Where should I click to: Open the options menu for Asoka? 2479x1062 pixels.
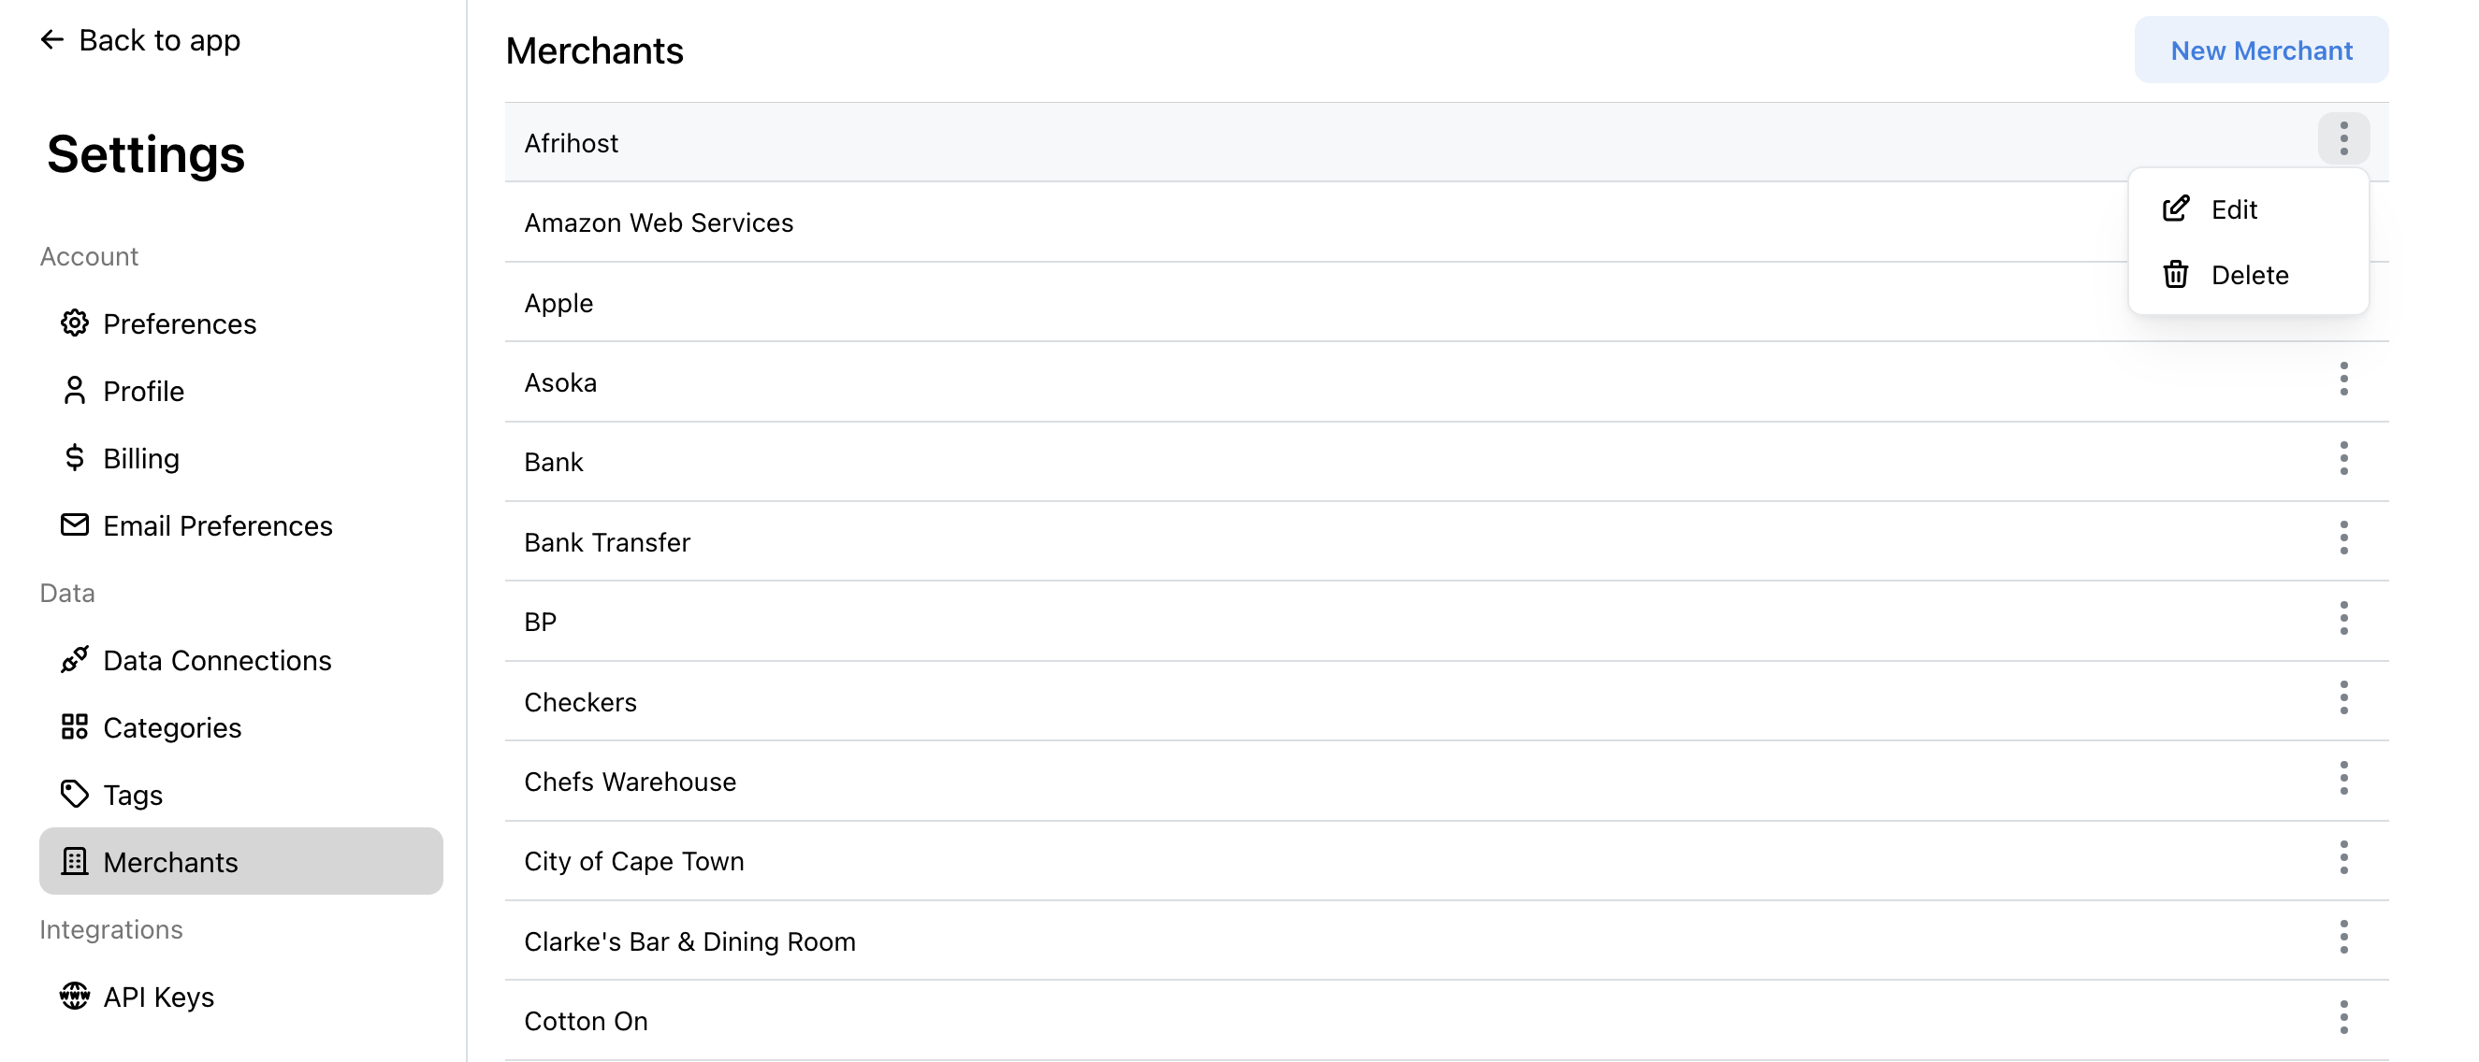[x=2344, y=378]
